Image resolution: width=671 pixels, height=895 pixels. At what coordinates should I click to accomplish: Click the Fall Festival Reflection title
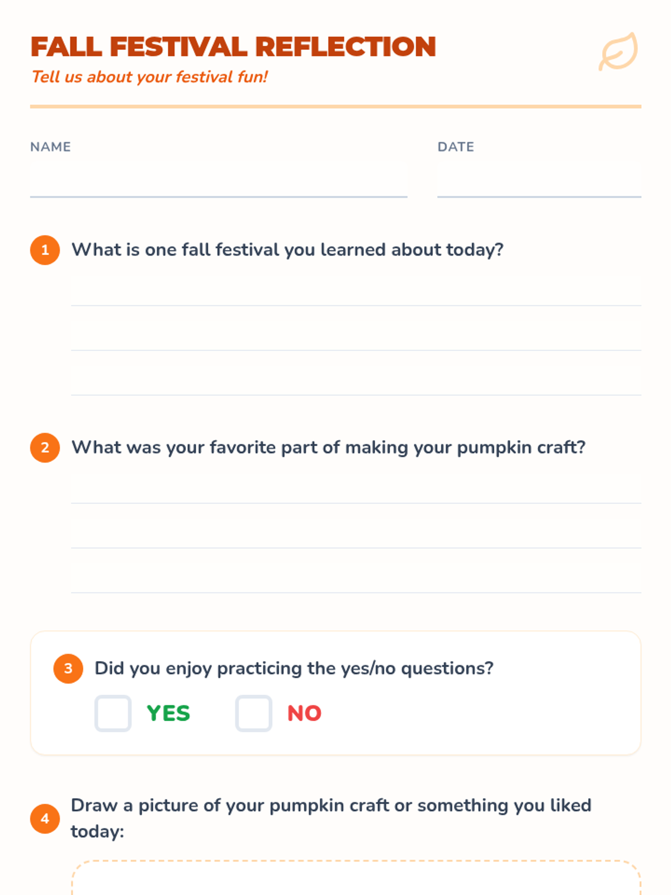point(233,46)
